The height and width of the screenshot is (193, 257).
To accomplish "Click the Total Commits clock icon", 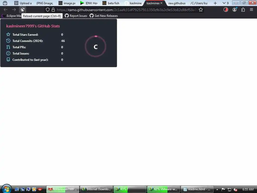I will point(8,41).
